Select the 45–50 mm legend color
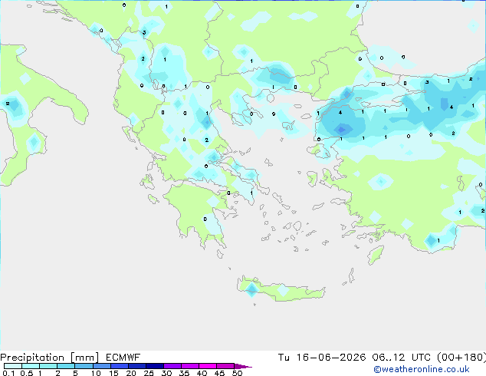 tap(225, 366)
